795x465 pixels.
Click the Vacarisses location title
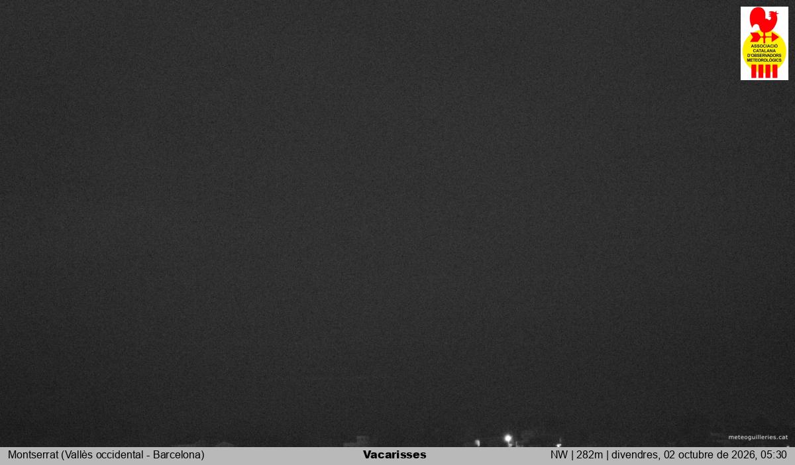click(395, 455)
